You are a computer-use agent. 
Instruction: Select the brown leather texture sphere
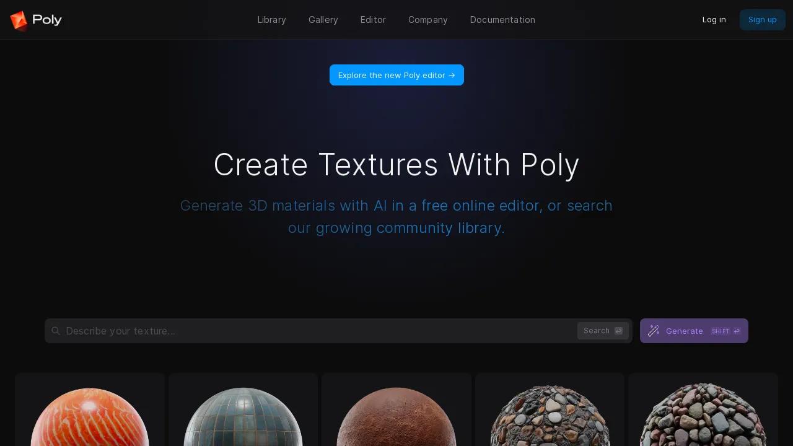[x=396, y=417]
